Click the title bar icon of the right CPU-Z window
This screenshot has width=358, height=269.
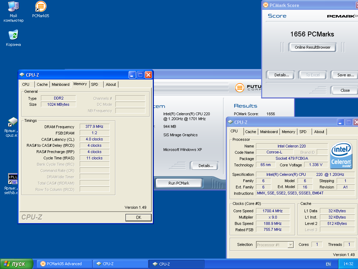[x=230, y=122]
